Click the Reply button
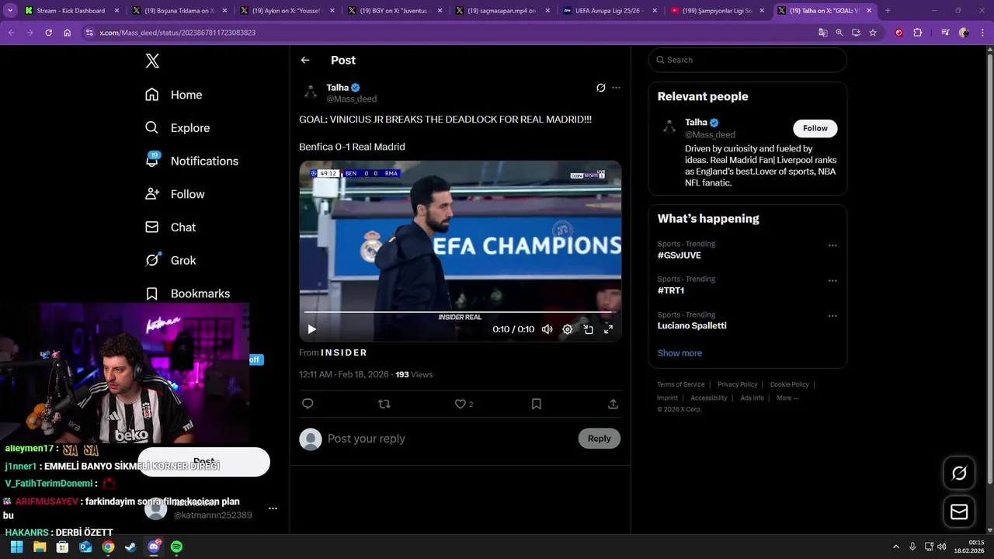The width and height of the screenshot is (994, 559). [x=599, y=439]
